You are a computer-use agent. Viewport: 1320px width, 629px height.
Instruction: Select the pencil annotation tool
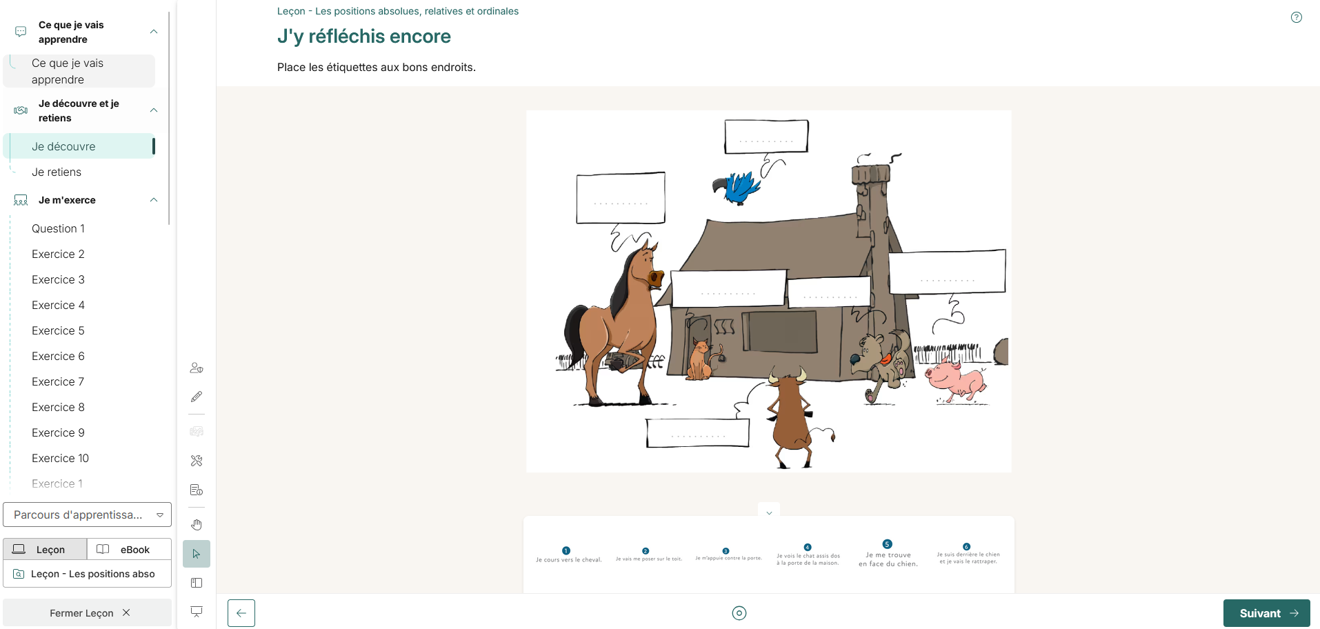(x=197, y=397)
